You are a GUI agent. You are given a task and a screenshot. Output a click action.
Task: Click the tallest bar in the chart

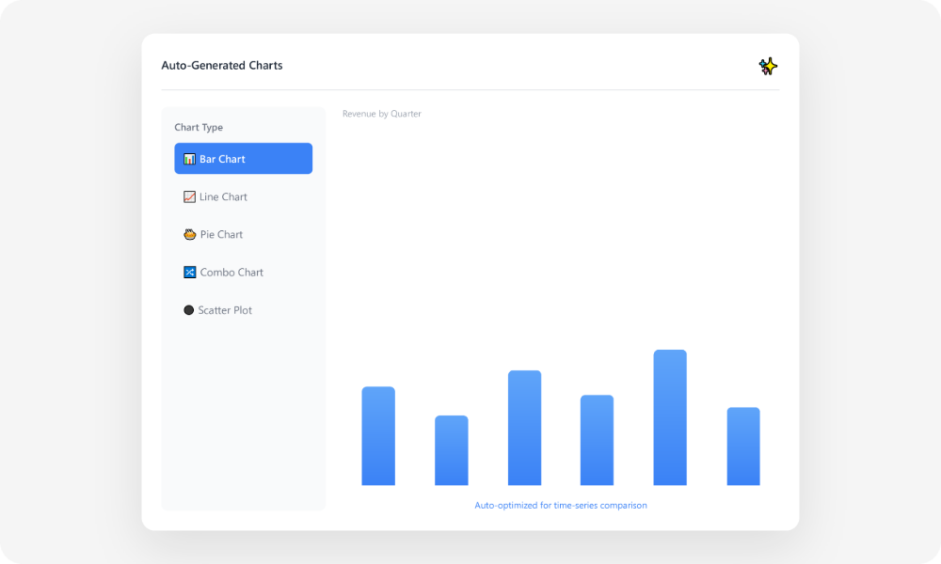tap(669, 417)
